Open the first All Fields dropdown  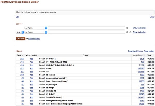pos(36,28)
